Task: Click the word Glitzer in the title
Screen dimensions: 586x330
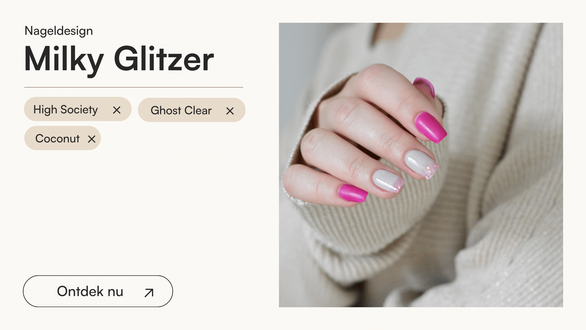Action: pos(164,59)
